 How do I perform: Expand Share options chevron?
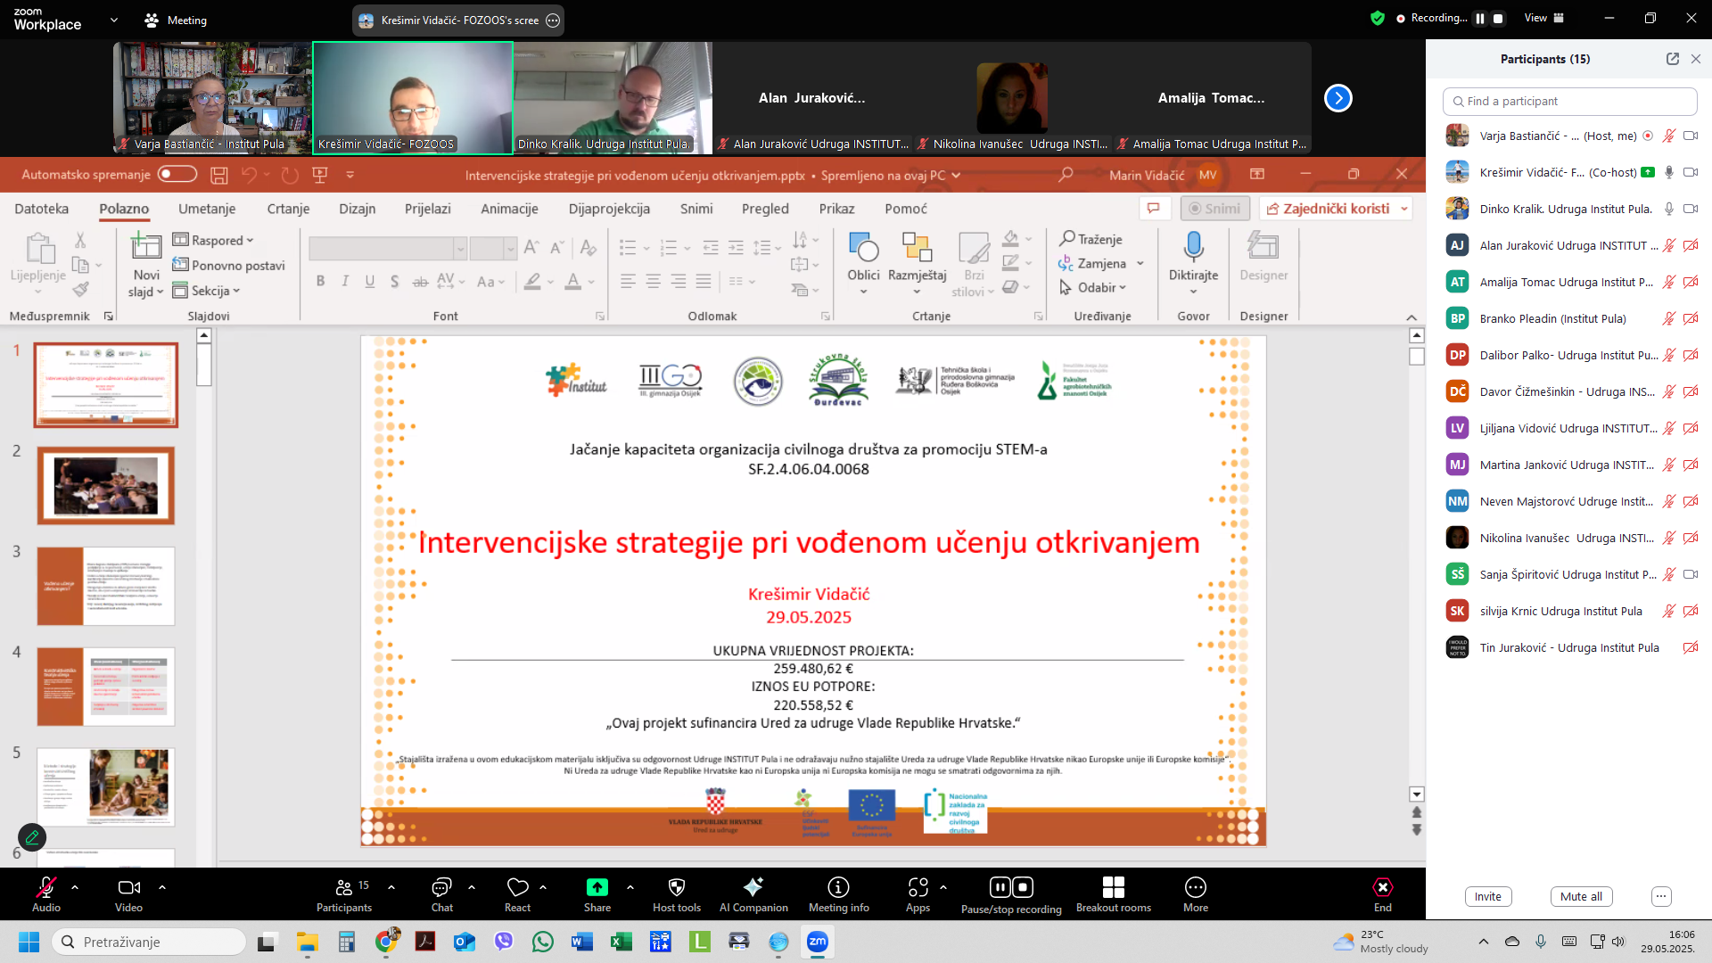(x=630, y=887)
